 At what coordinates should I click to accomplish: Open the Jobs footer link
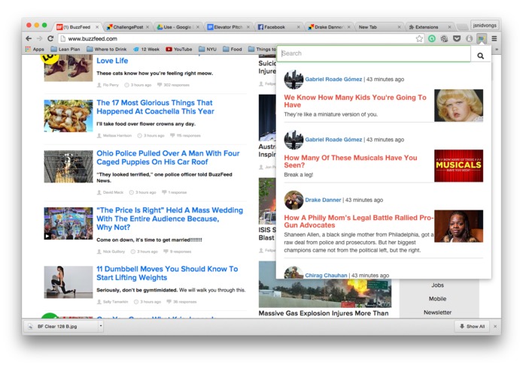[x=437, y=285]
